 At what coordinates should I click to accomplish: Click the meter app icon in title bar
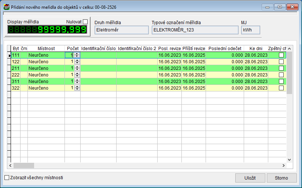coord(7,7)
